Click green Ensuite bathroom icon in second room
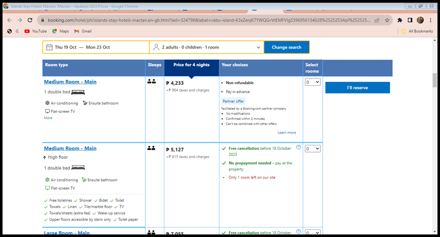Viewport: 440px width, 237px height. tap(84, 180)
